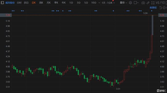Switch to the 分时 tab

(x=19, y=3)
